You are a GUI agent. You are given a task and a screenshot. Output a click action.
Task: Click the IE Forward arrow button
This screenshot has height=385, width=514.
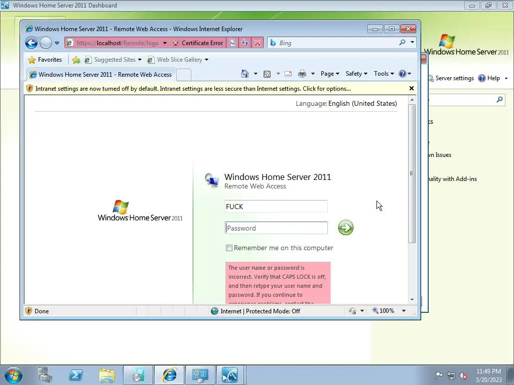[46, 43]
